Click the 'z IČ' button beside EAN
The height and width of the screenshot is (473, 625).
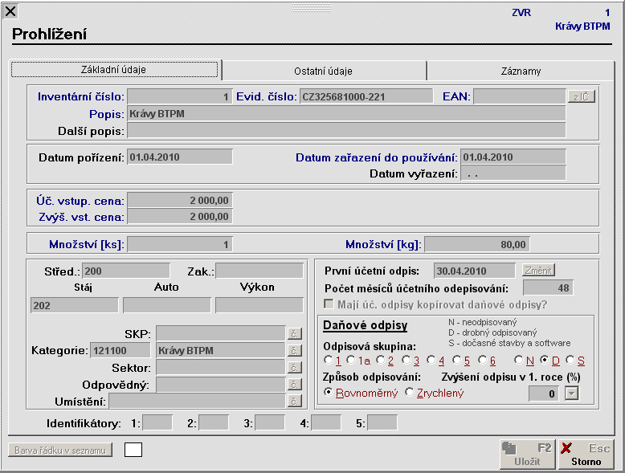pos(582,96)
